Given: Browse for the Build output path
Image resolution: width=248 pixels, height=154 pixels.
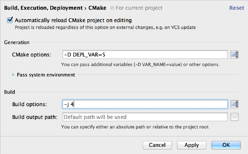Looking at the screenshot, I should [234, 117].
